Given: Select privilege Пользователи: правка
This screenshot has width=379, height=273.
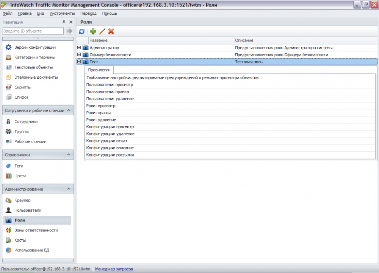Looking at the screenshot, I should coord(230,92).
